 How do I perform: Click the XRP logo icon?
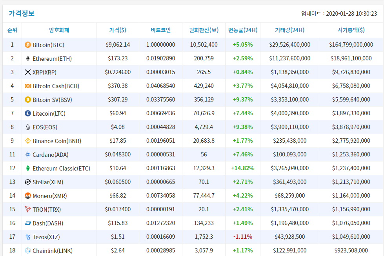pyautogui.click(x=28, y=72)
